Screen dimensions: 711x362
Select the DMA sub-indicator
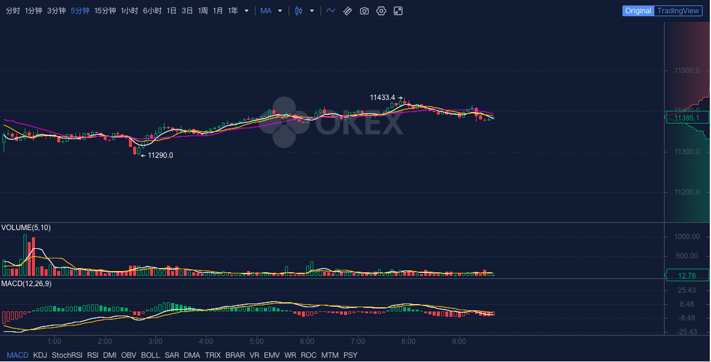click(192, 355)
